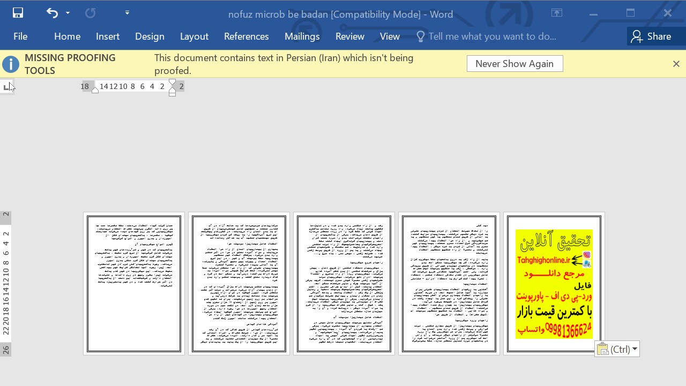Click the Never Show Again button

(x=514, y=64)
